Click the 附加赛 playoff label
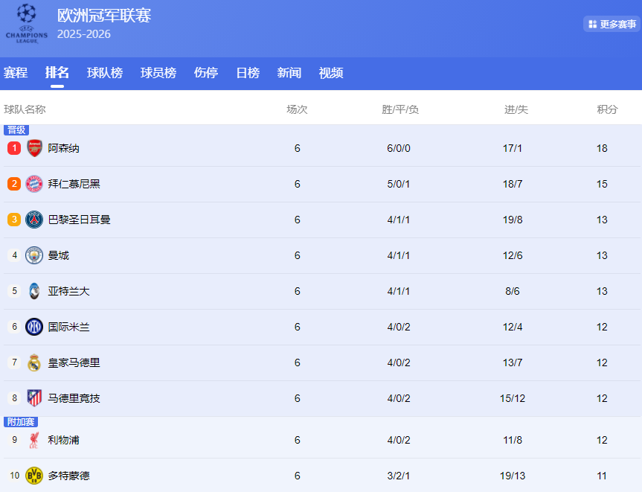642x492 pixels. click(x=21, y=422)
